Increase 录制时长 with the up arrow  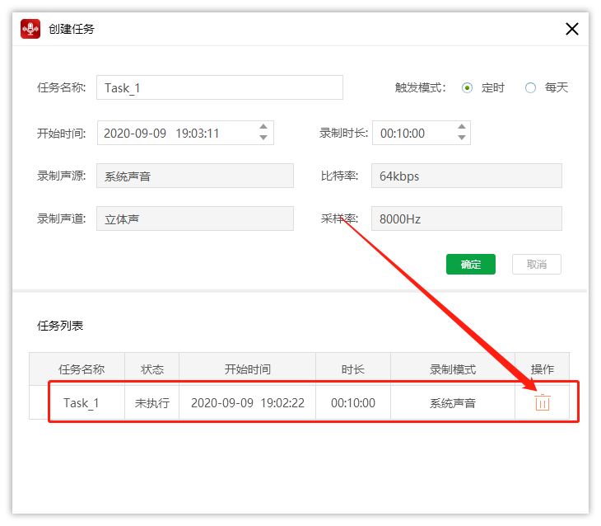(x=461, y=128)
